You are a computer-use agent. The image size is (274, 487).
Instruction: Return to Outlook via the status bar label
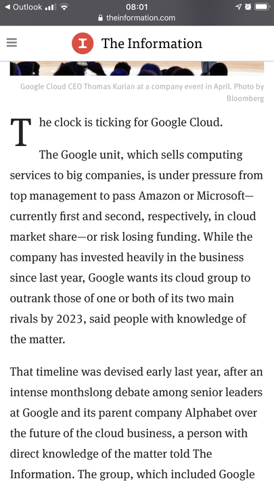[x=27, y=7]
